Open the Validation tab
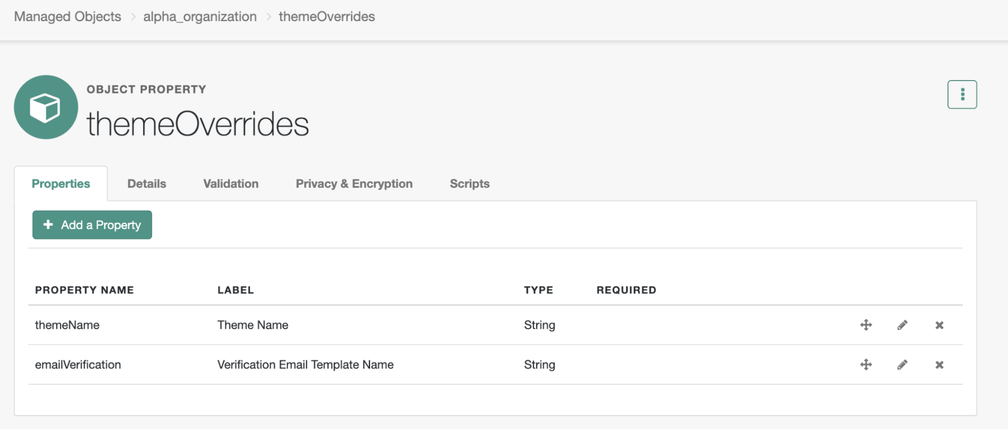Screen dimensions: 1008x430 point(231,184)
